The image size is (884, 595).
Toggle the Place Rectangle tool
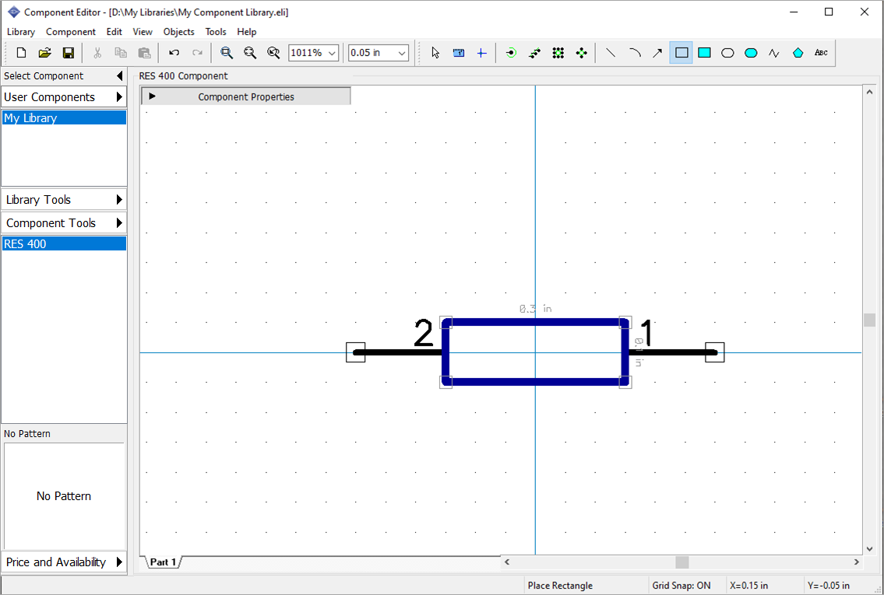coord(681,53)
